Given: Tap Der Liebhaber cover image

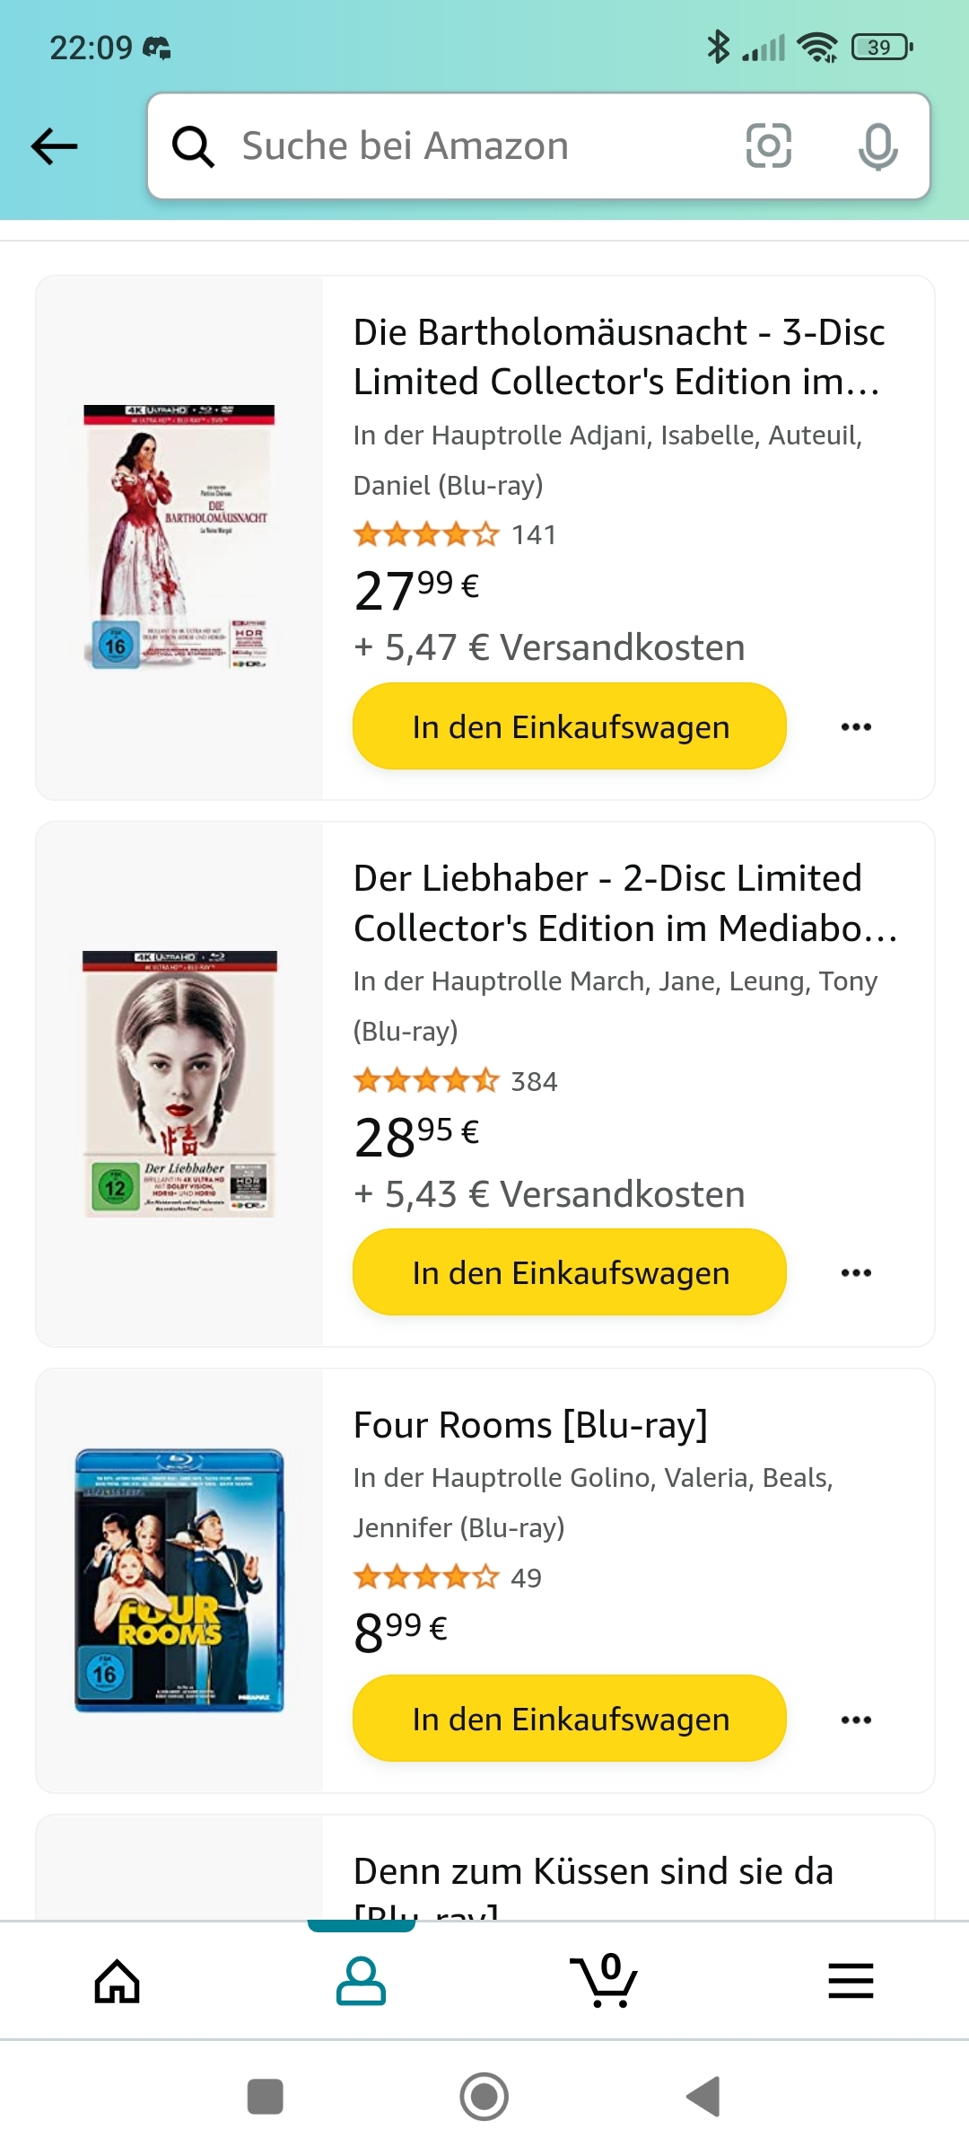Looking at the screenshot, I should 179,1084.
